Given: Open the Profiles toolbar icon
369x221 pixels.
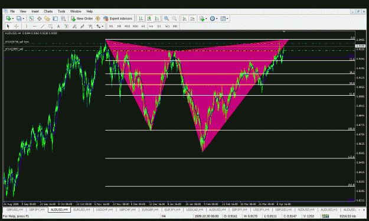Looking at the screenshot, I should pyautogui.click(x=19, y=18).
